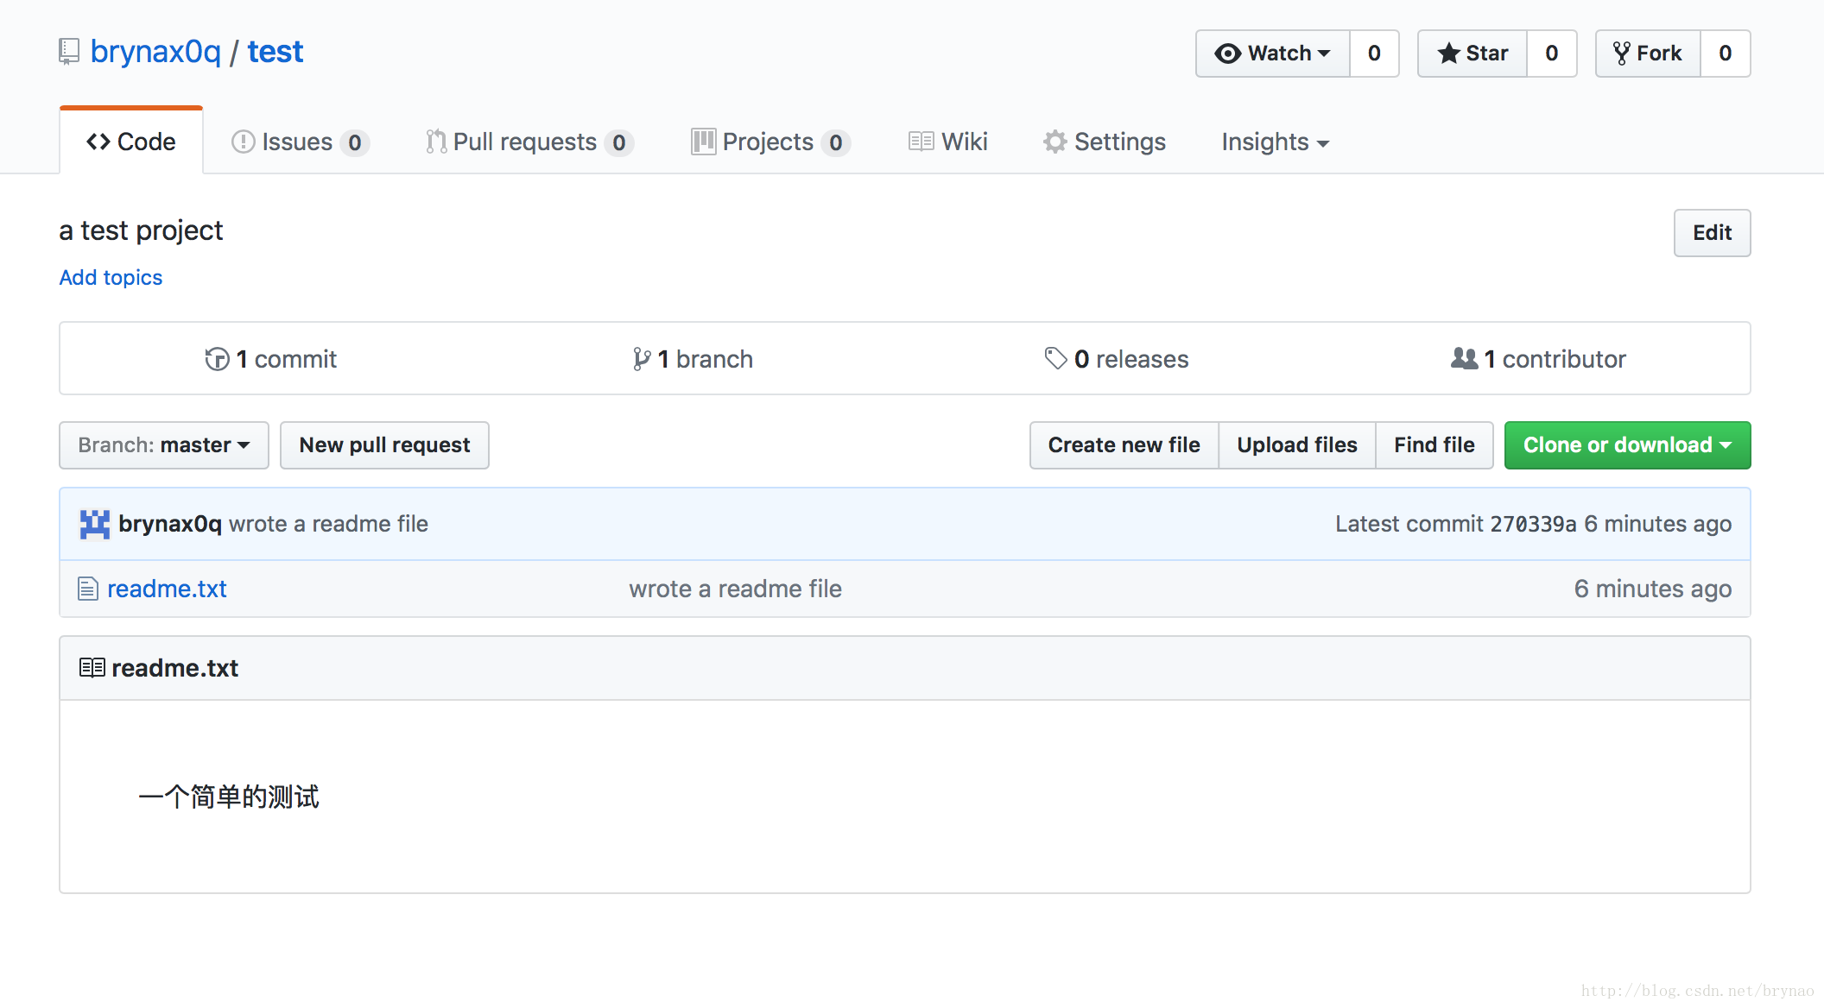The image size is (1824, 1008).
Task: Open commit message in readme.txt row
Action: pos(735,589)
